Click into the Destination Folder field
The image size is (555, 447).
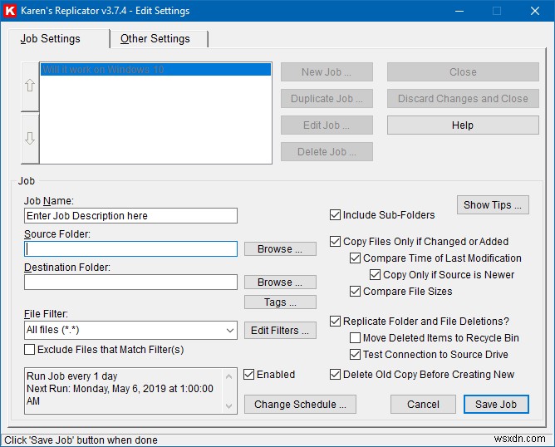point(130,282)
